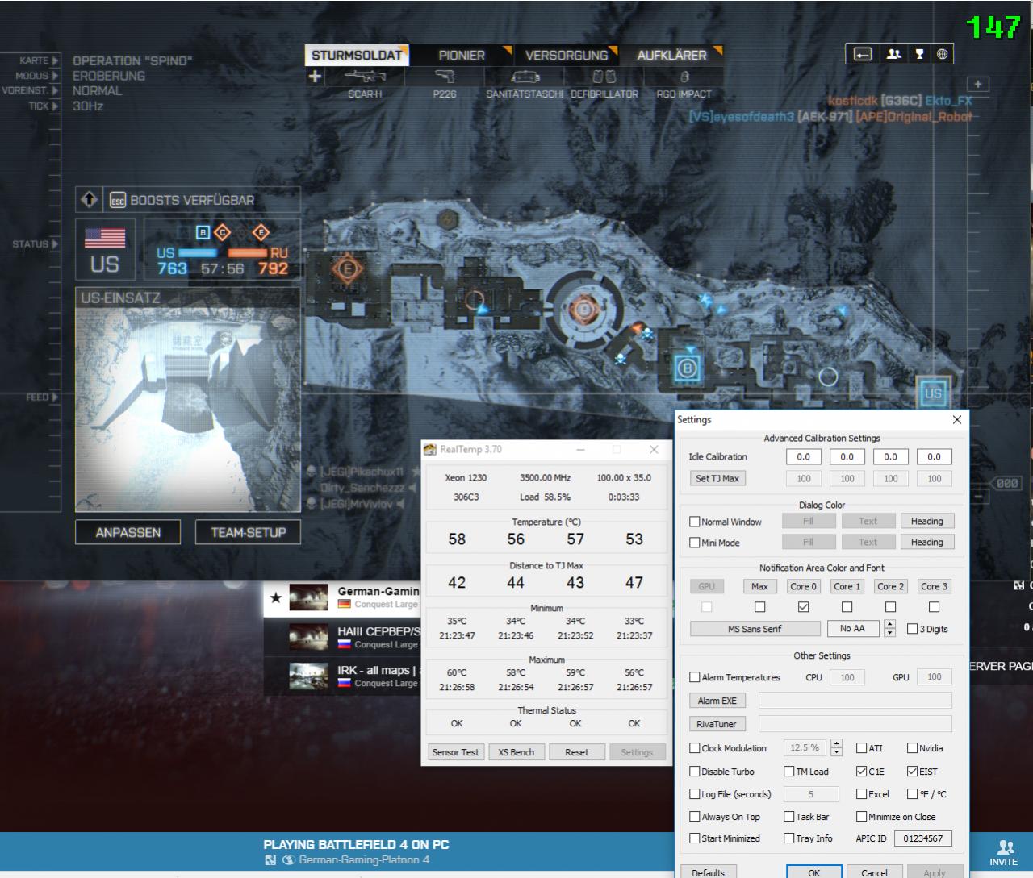
Task: Click the MS Sans Serif font button
Action: click(x=755, y=629)
